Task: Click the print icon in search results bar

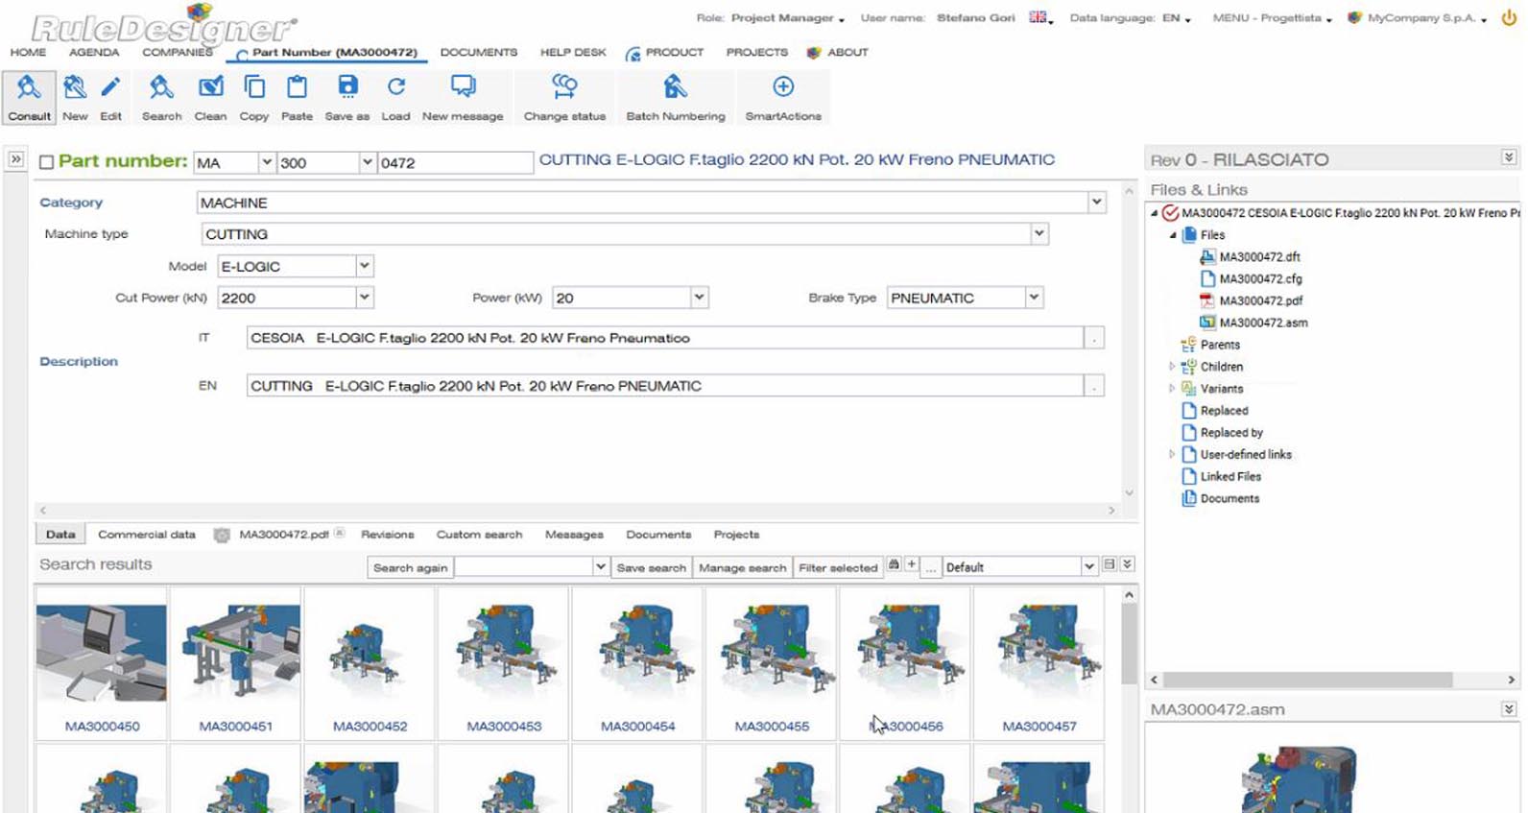Action: [894, 565]
